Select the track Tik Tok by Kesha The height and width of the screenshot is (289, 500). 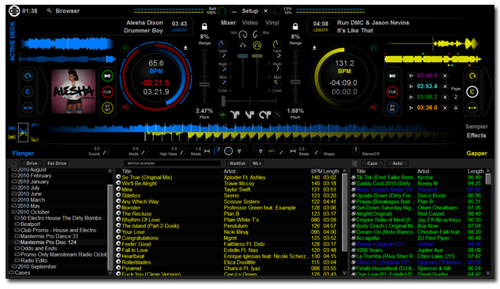(x=417, y=177)
